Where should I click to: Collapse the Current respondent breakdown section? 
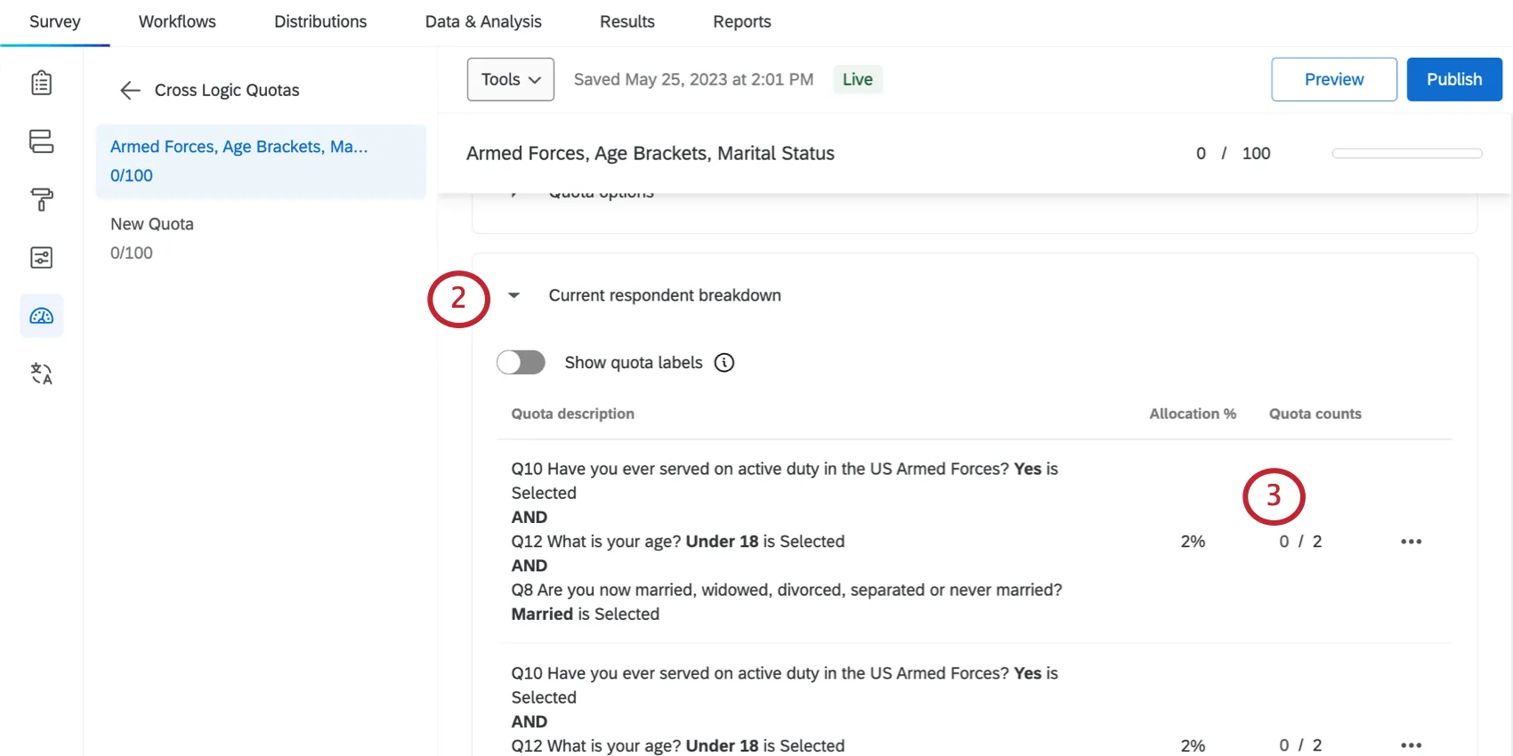(514, 295)
